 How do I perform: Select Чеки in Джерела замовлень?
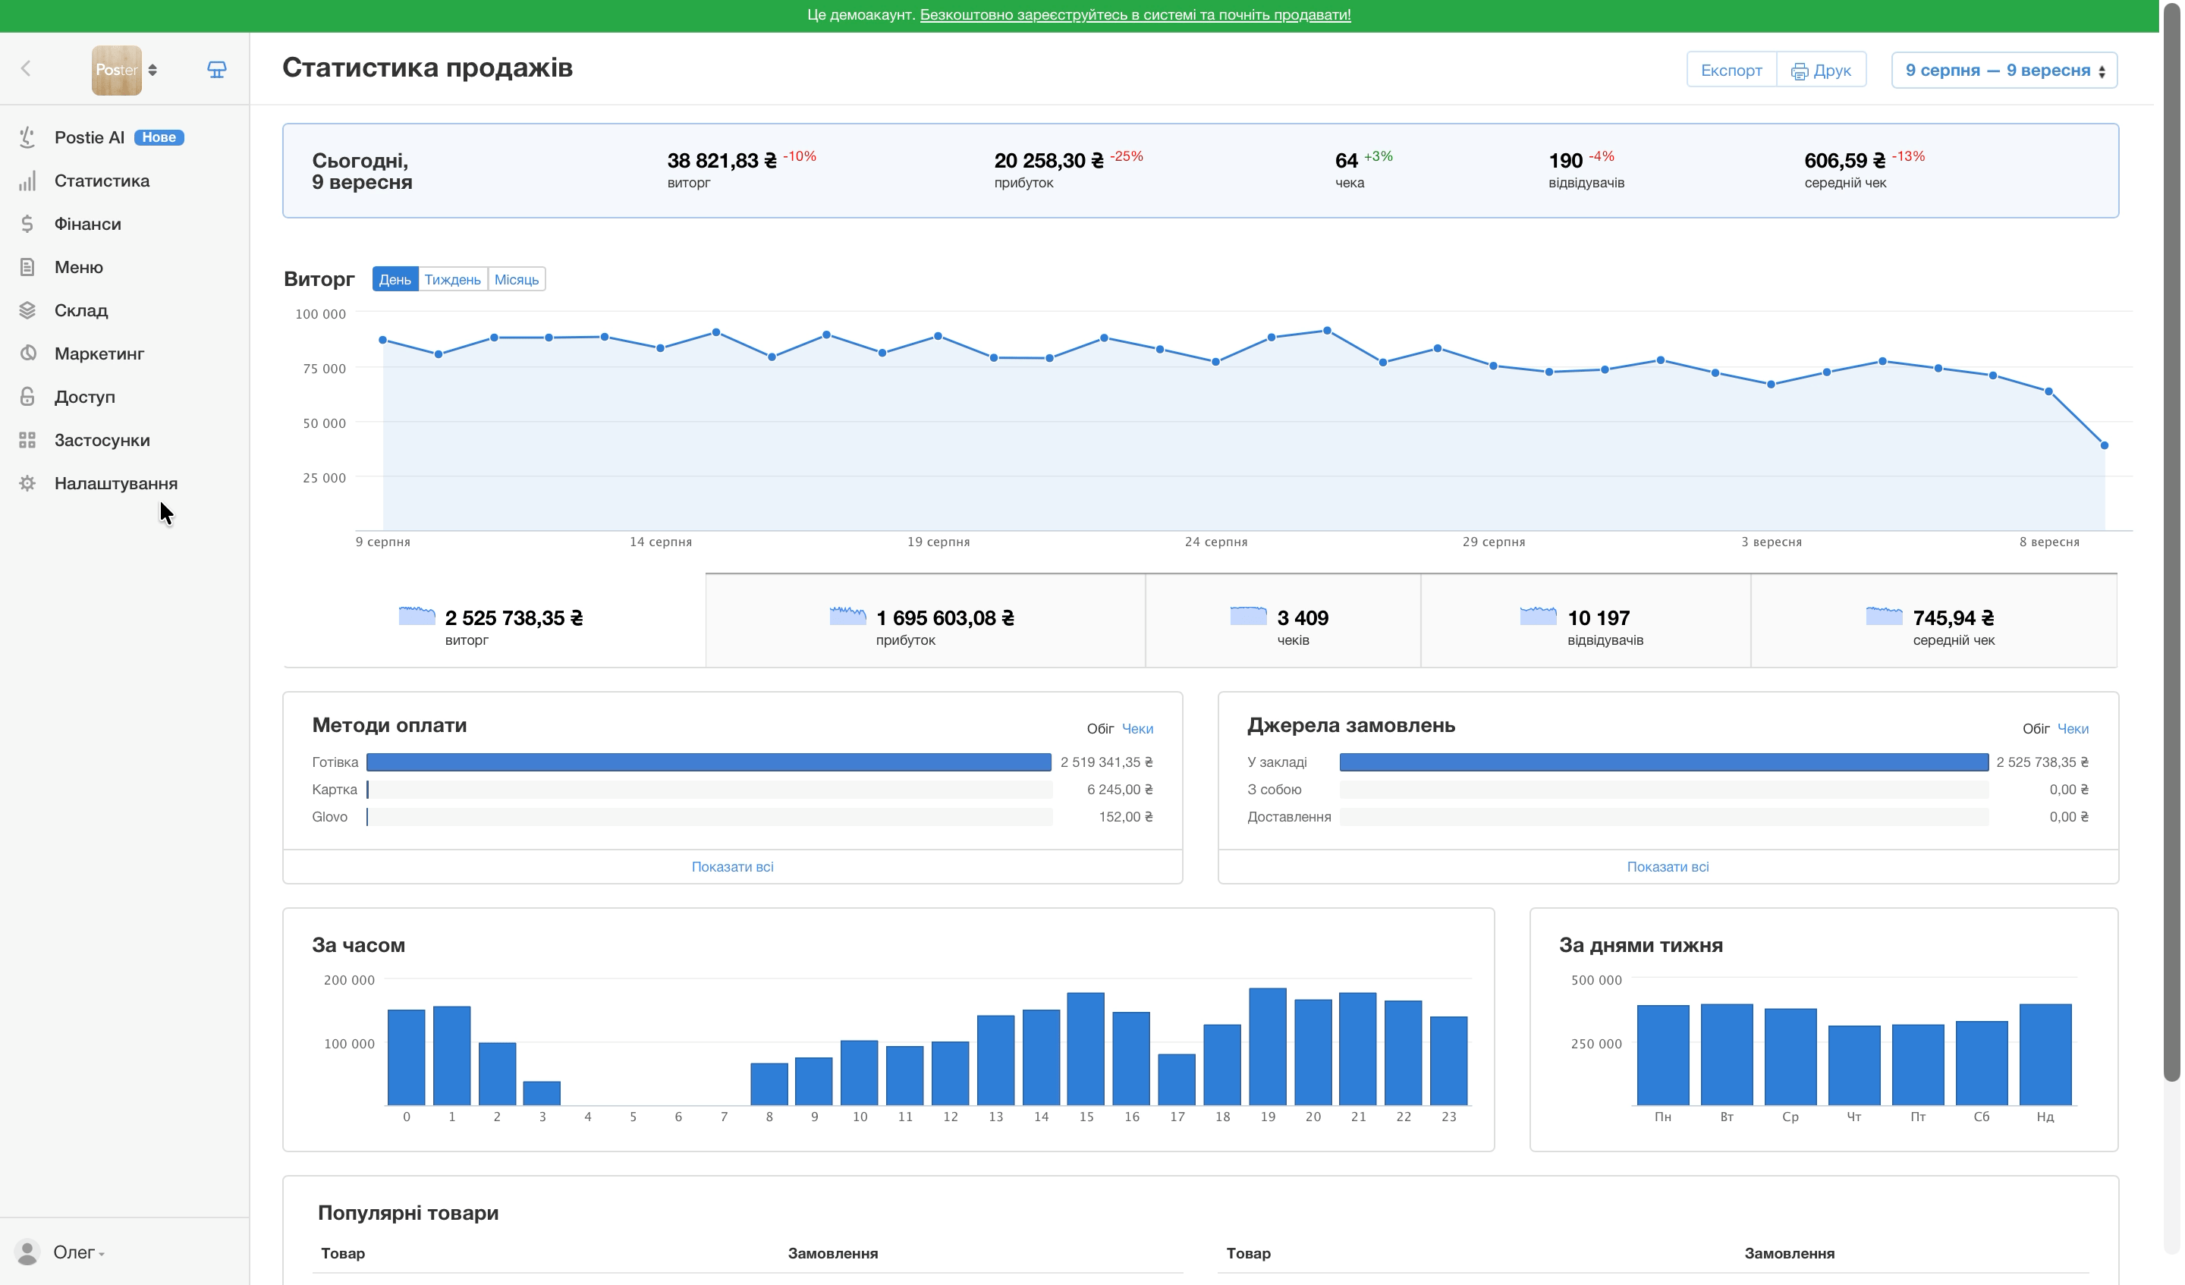pyautogui.click(x=2072, y=728)
